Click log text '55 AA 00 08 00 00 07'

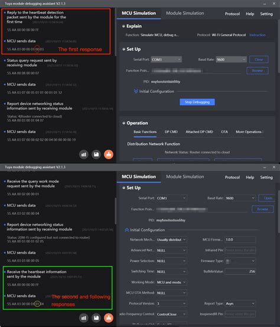coord(23,73)
